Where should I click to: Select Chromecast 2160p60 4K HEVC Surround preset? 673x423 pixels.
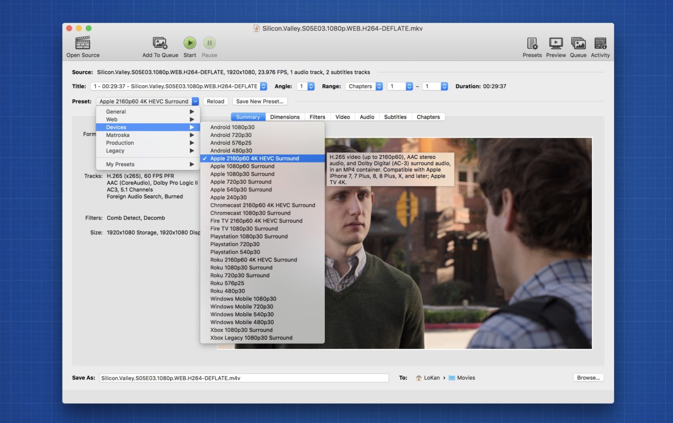pos(262,205)
